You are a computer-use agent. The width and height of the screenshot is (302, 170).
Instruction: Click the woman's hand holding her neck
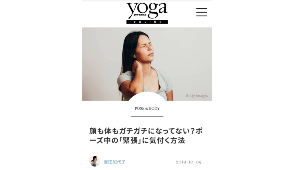click(x=136, y=66)
